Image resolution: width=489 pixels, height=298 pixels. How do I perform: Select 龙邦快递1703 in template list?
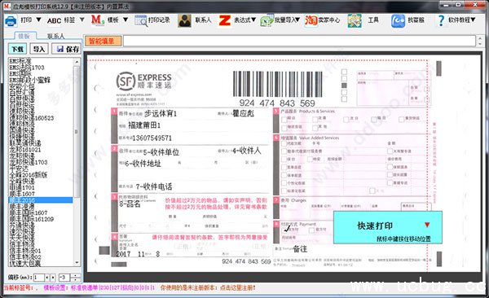[29, 162]
